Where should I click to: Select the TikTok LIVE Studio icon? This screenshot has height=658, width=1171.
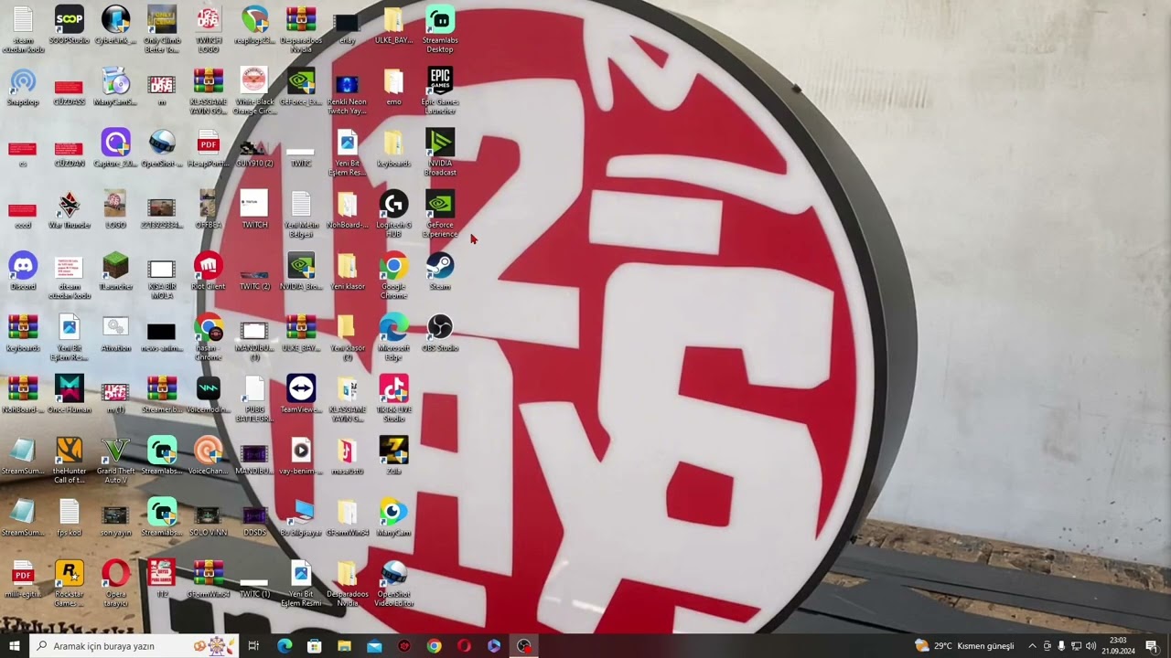393,398
